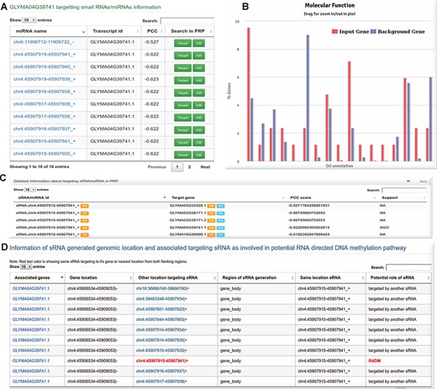Click Target button in chr6:11906712-11906732 row

pyautogui.click(x=182, y=43)
